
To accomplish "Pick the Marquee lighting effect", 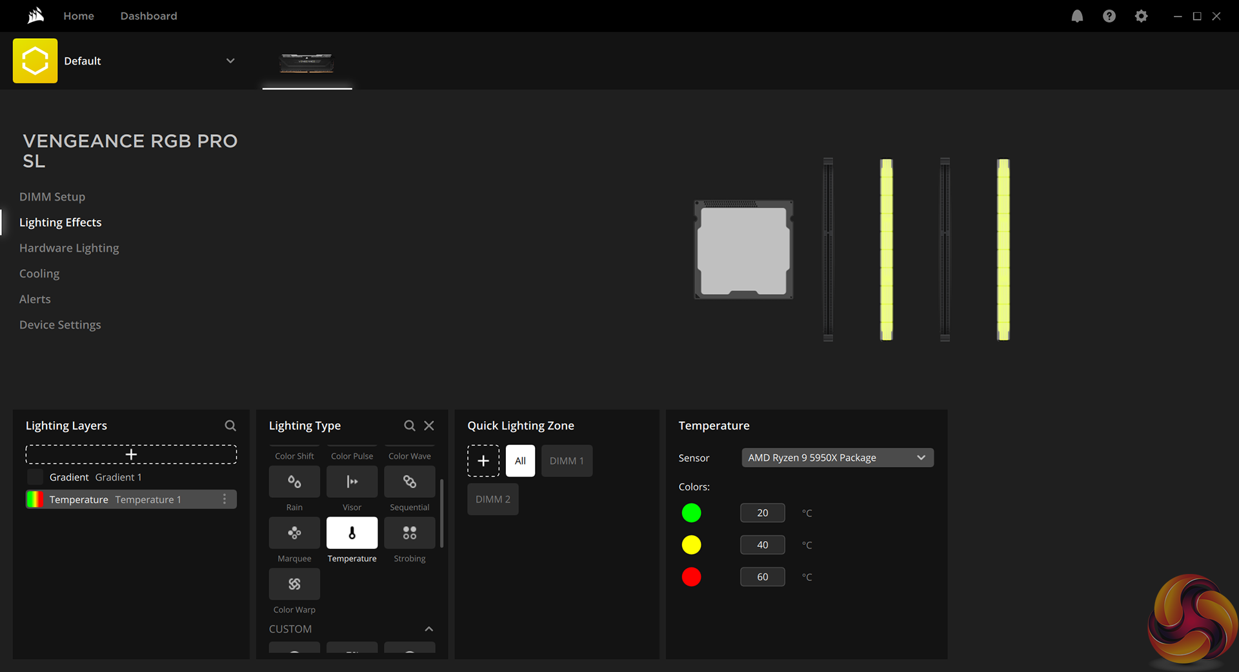I will 294,533.
